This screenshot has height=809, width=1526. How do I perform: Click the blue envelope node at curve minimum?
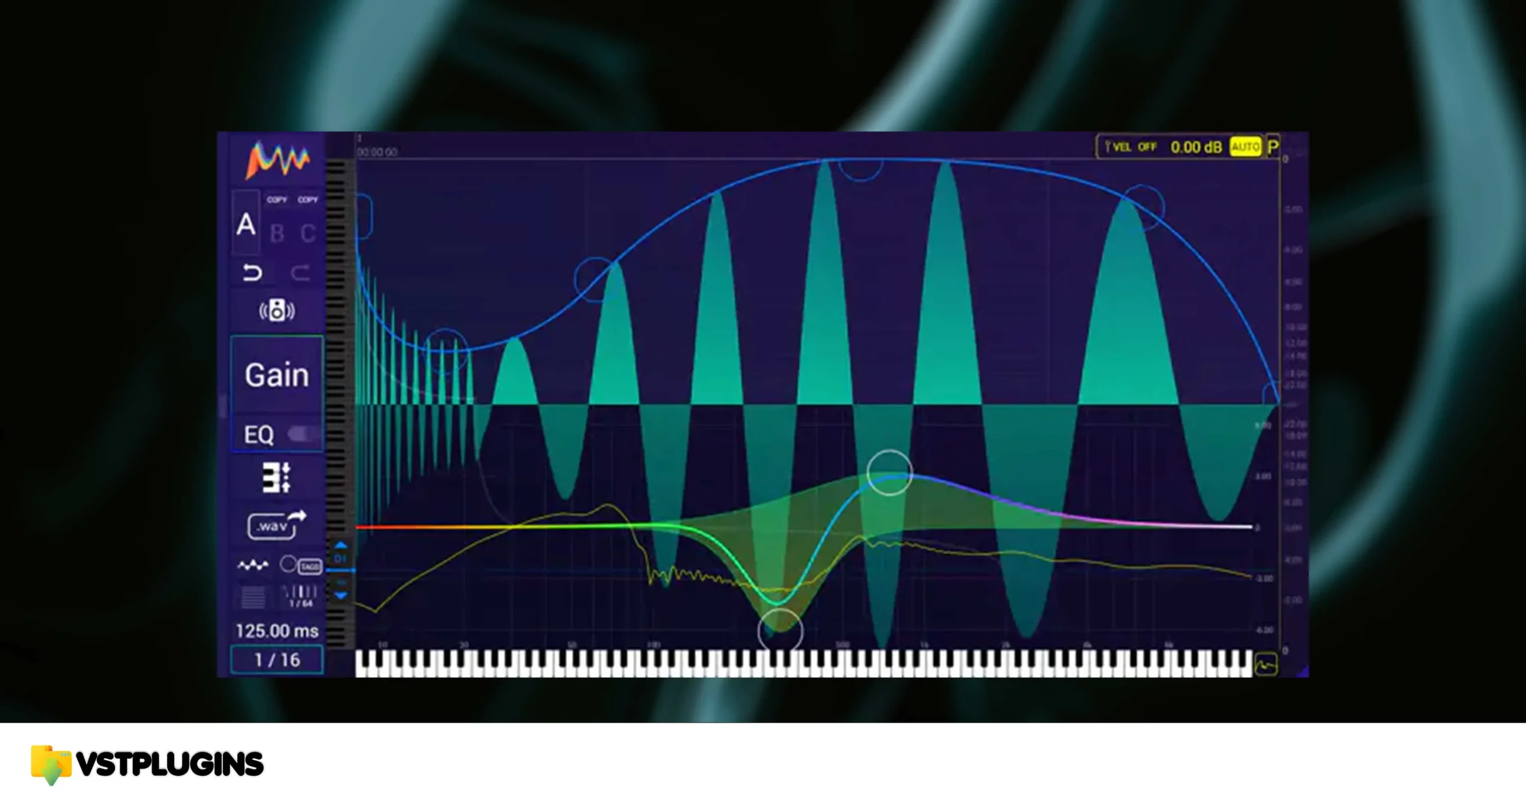445,351
